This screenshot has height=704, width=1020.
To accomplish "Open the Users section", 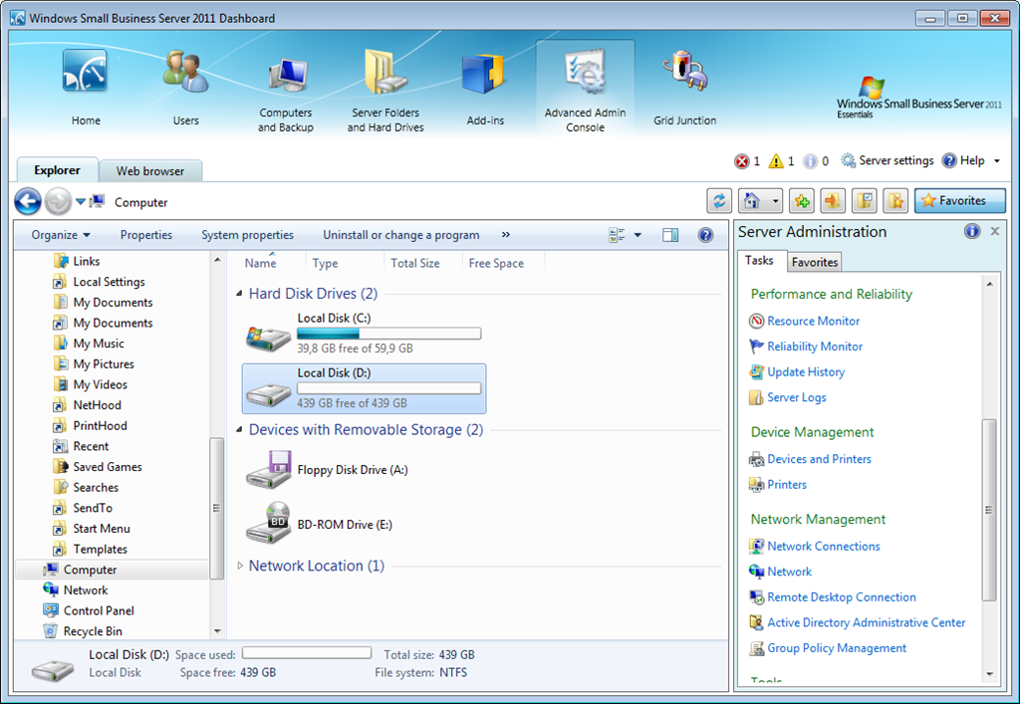I will (185, 88).
